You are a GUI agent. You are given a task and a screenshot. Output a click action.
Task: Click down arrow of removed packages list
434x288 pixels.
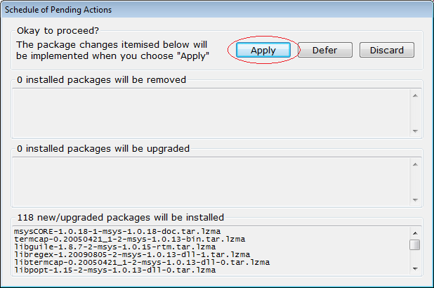click(415, 131)
